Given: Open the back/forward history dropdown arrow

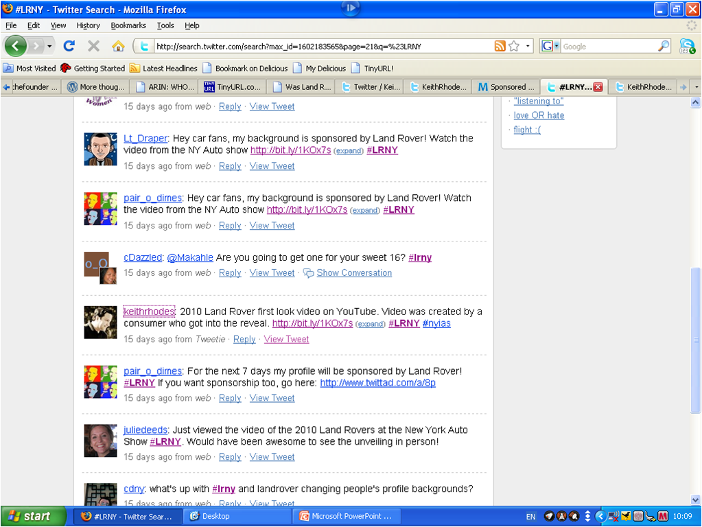Looking at the screenshot, I should pos(49,46).
